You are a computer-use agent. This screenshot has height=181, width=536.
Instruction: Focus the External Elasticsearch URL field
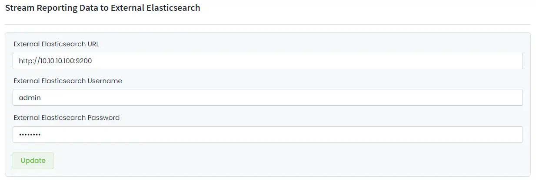(267, 61)
